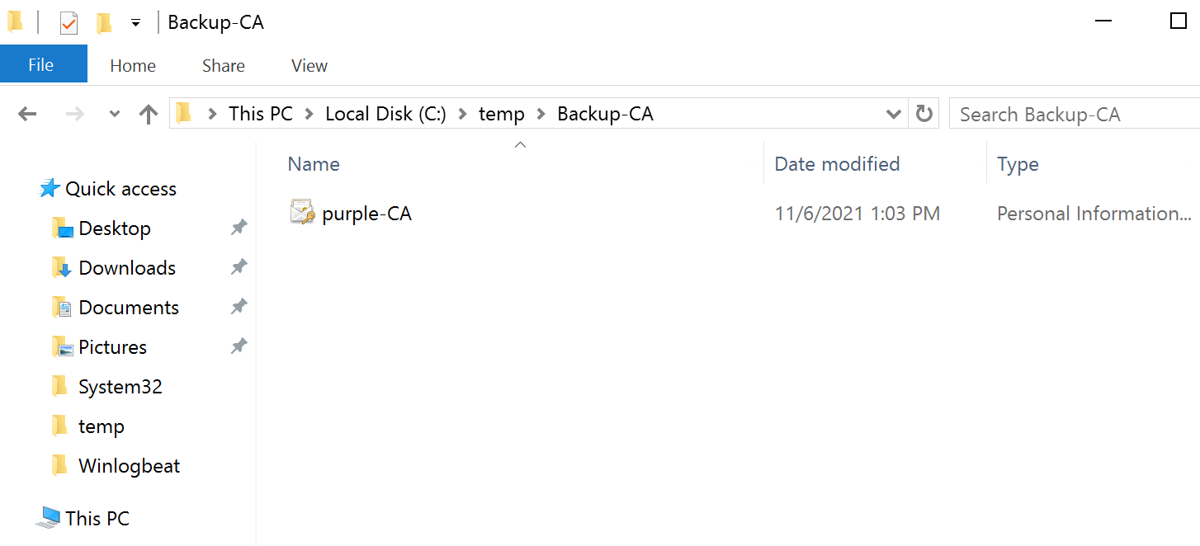This screenshot has height=546, width=1200.
Task: Click temp in the address breadcrumb
Action: click(502, 114)
